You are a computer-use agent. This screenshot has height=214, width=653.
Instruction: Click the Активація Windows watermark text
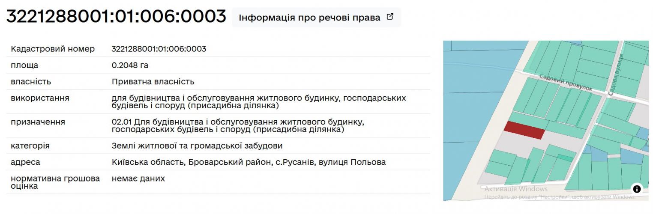click(x=516, y=189)
